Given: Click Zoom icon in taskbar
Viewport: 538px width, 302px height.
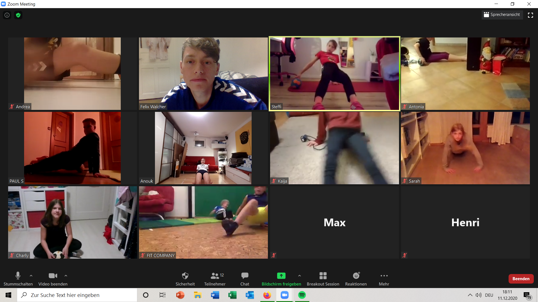Looking at the screenshot, I should coord(284,295).
